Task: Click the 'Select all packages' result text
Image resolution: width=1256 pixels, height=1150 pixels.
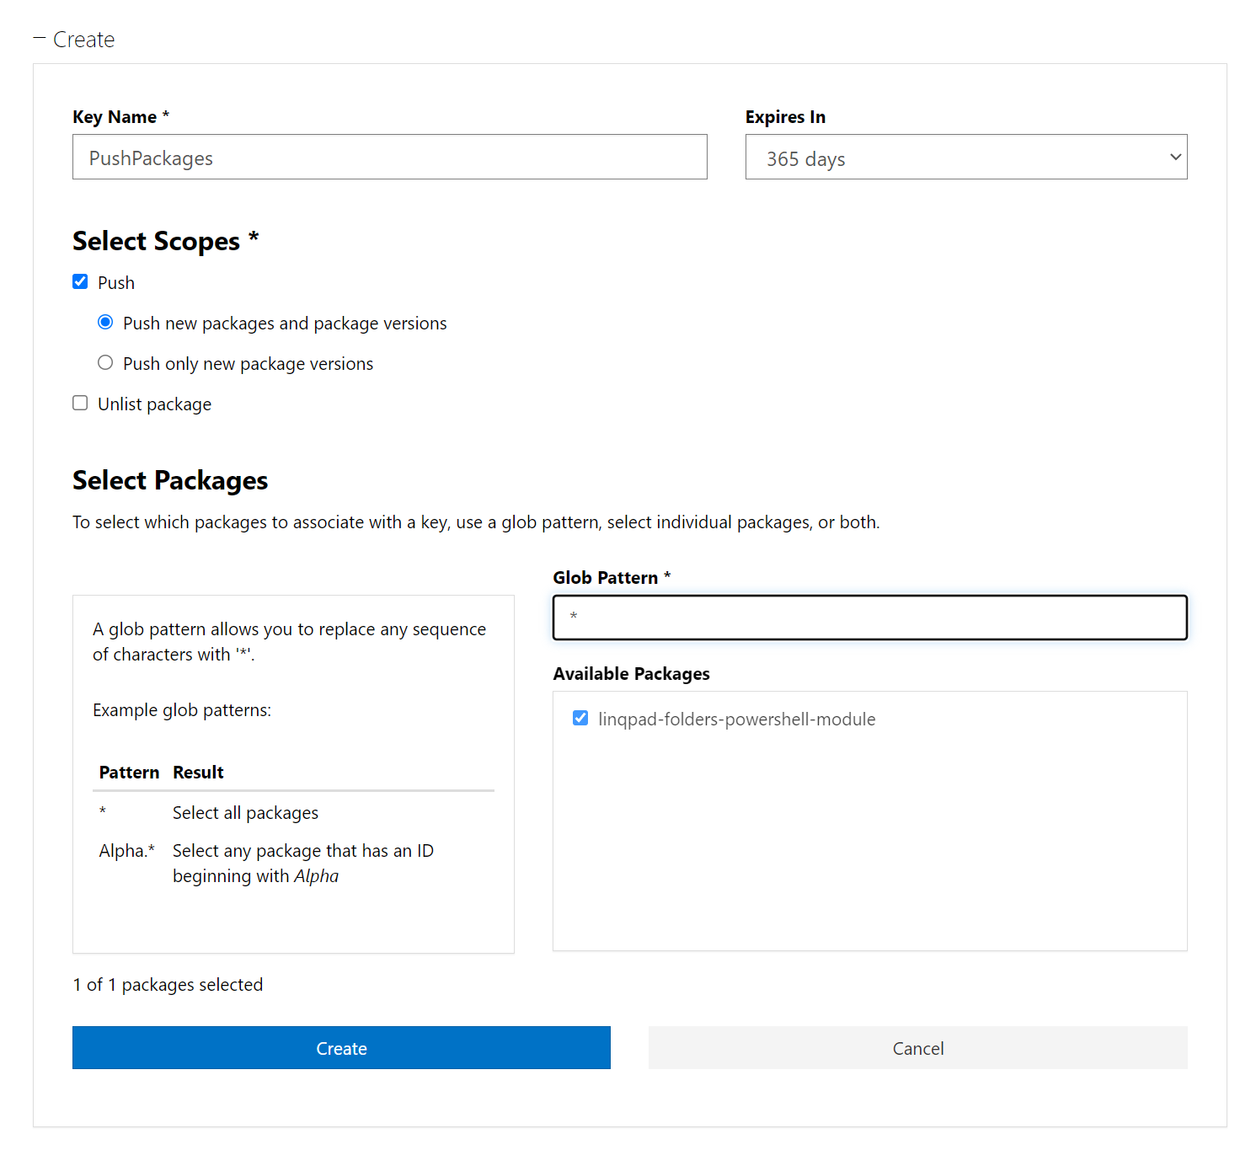Action: (245, 813)
